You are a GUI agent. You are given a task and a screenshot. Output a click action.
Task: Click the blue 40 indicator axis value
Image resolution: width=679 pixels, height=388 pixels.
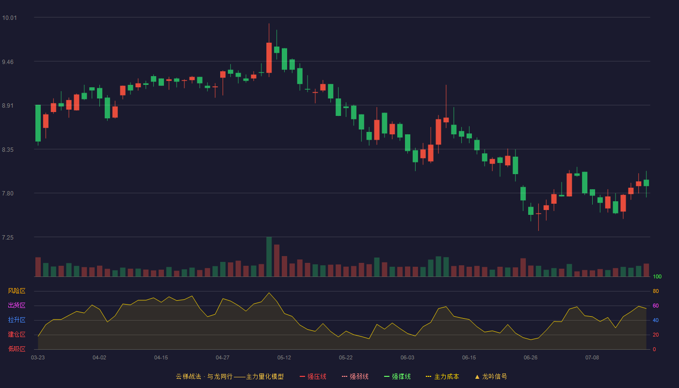[x=656, y=320]
